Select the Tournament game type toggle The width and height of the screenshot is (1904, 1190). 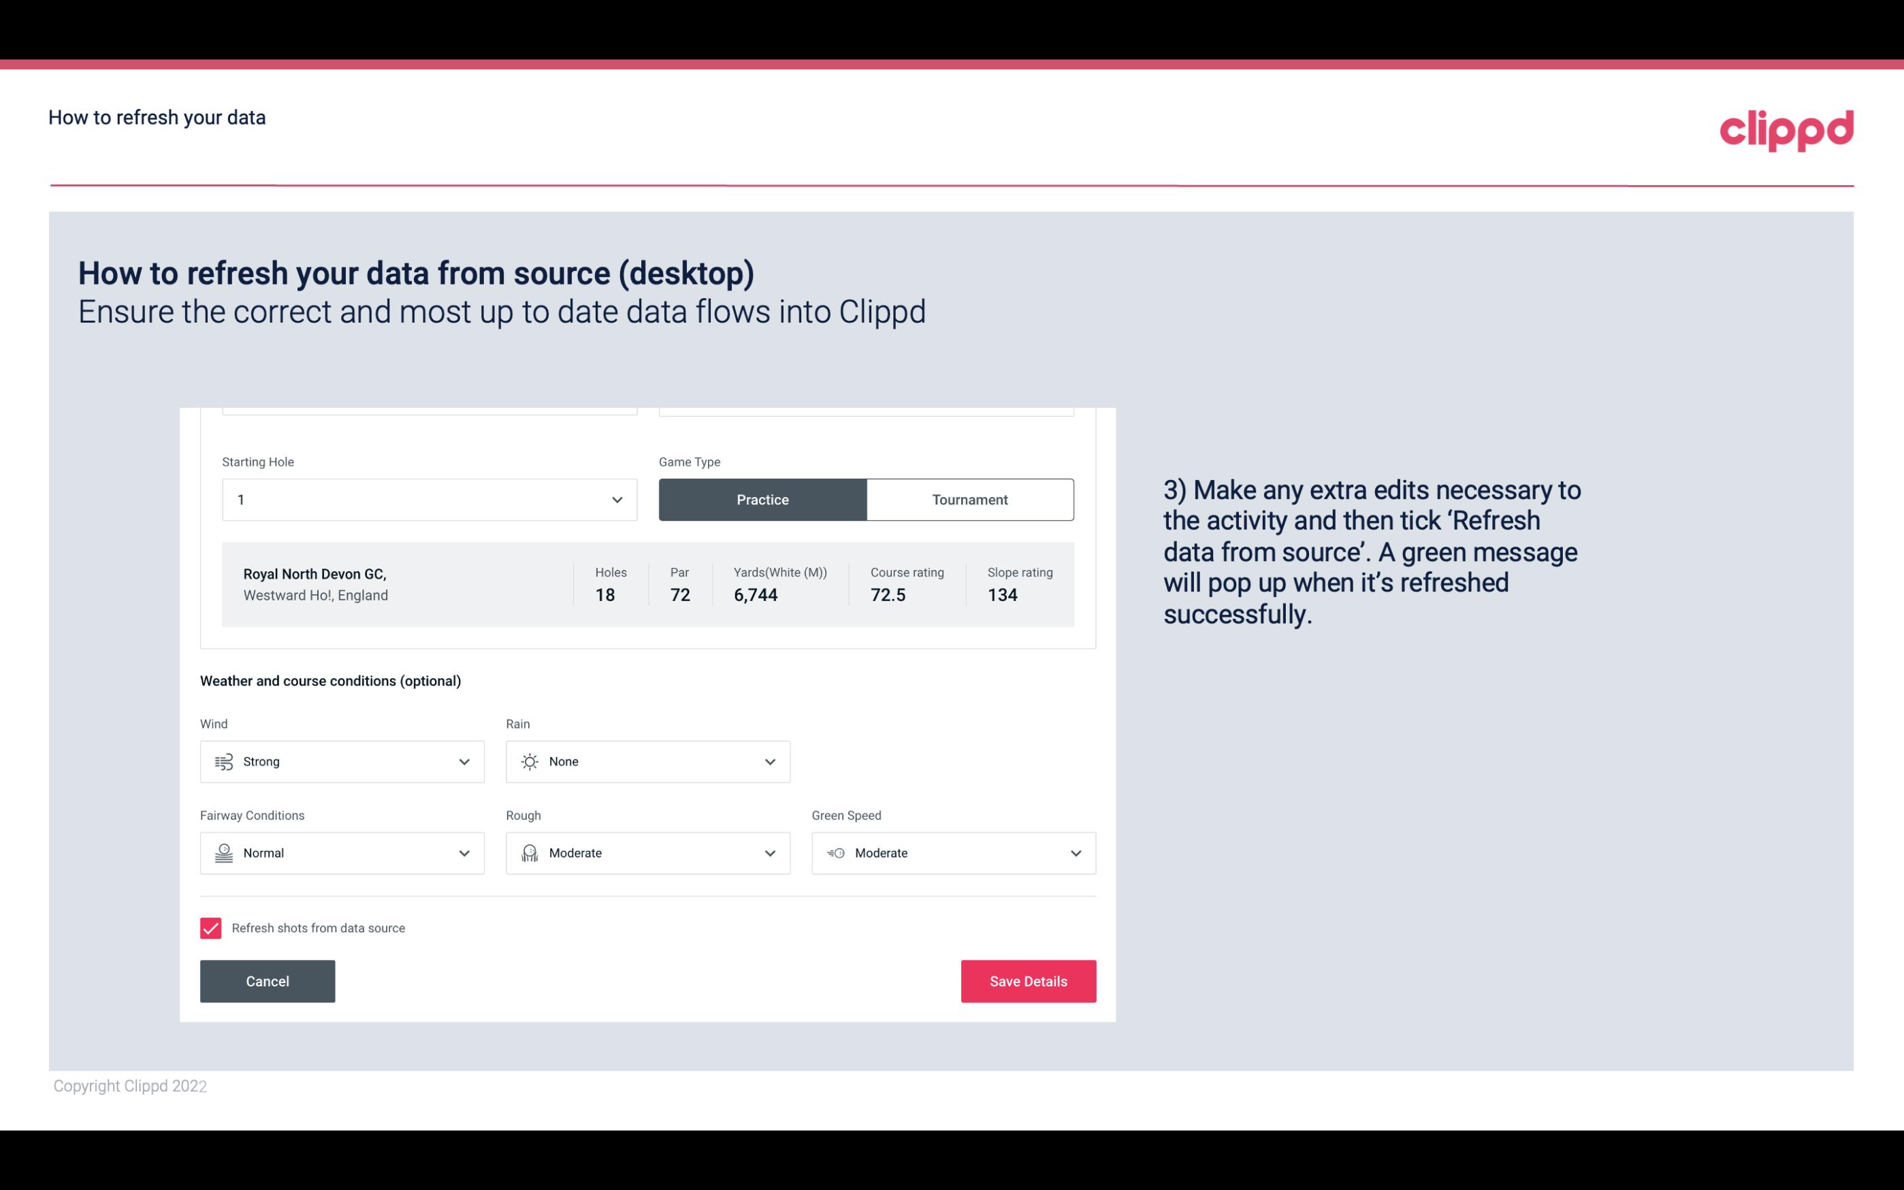pyautogui.click(x=969, y=499)
